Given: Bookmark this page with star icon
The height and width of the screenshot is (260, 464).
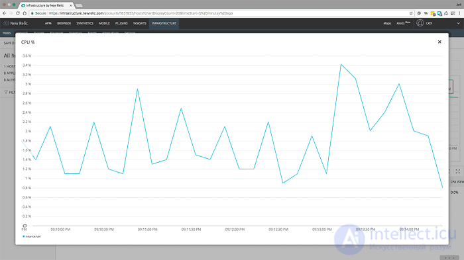Looking at the screenshot, I should [x=411, y=13].
